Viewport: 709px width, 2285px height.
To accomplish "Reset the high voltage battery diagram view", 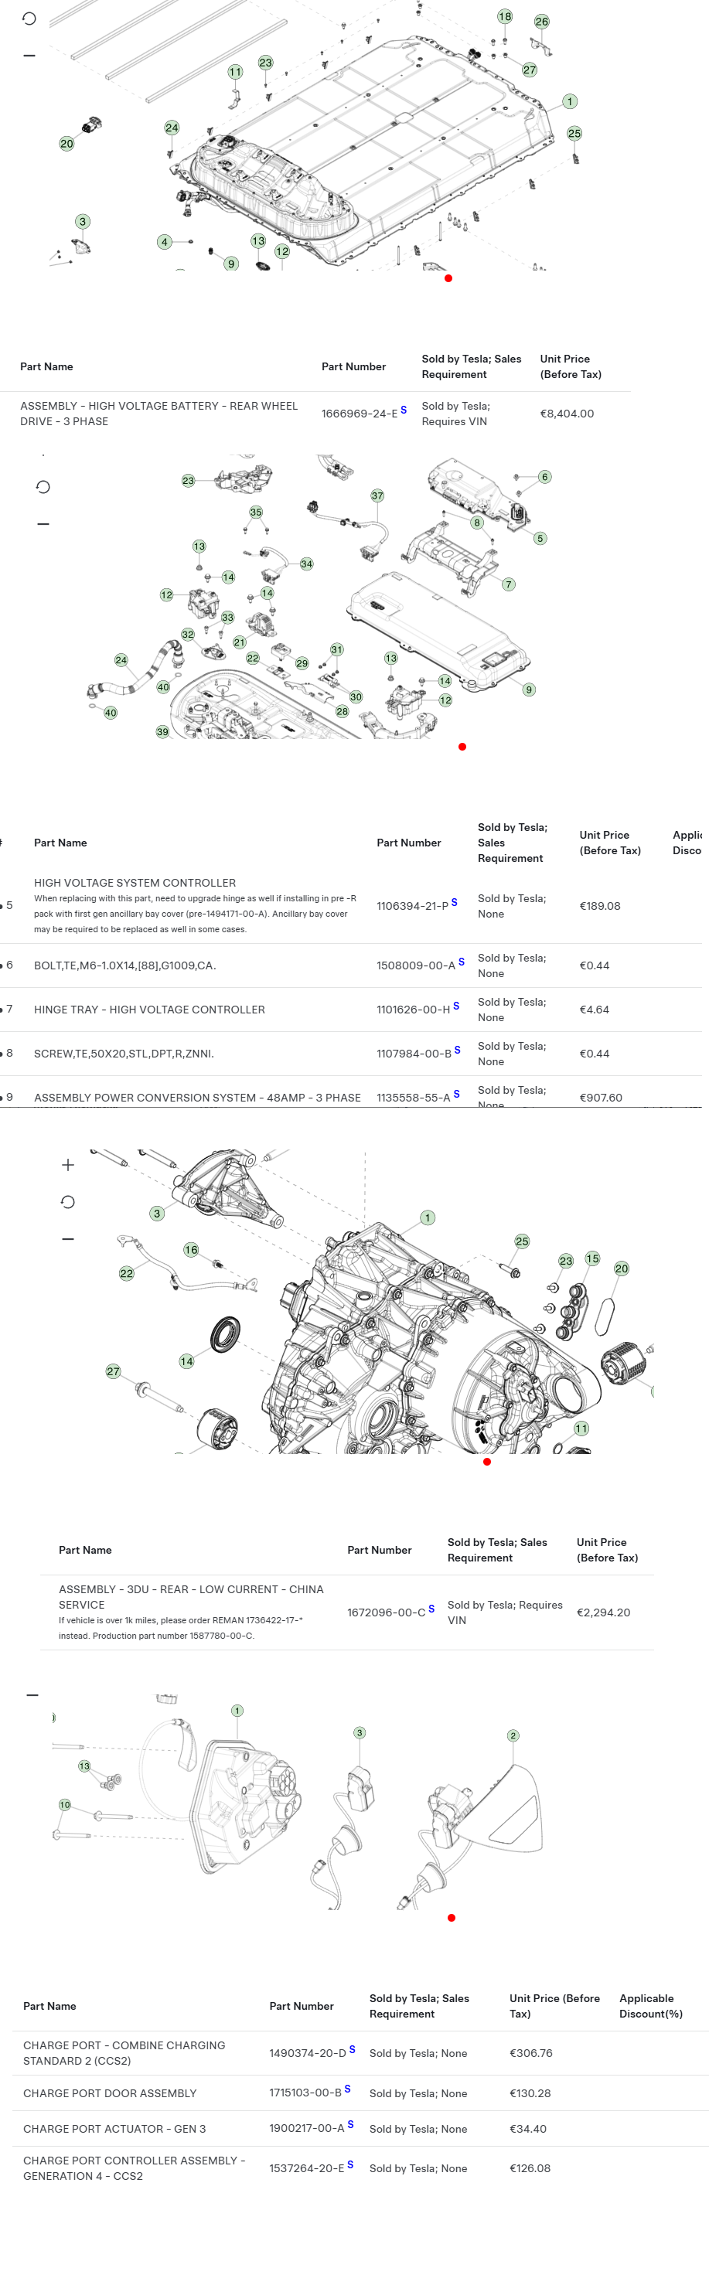I will click(x=29, y=19).
